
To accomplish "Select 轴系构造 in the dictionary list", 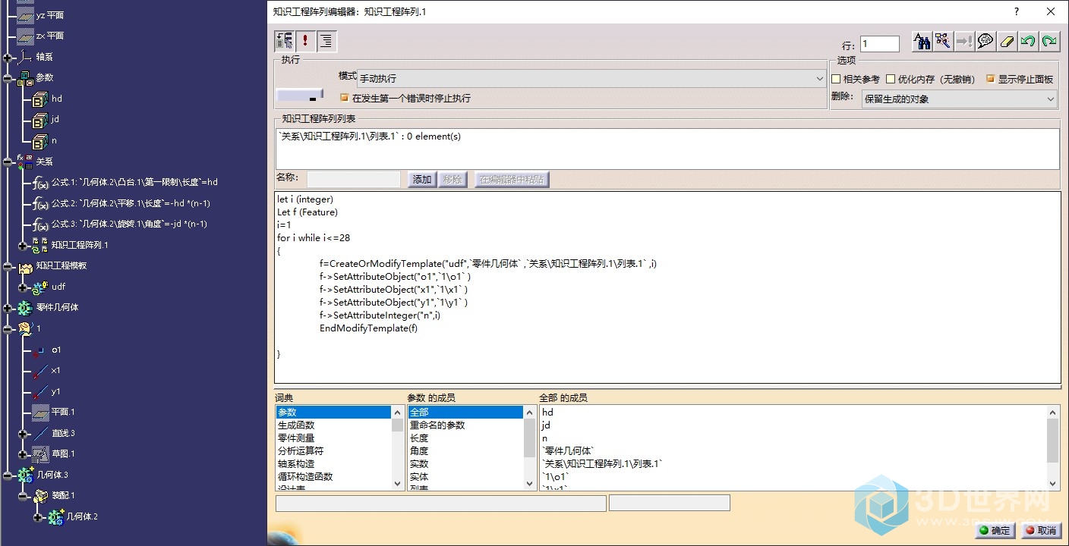I will [x=333, y=464].
